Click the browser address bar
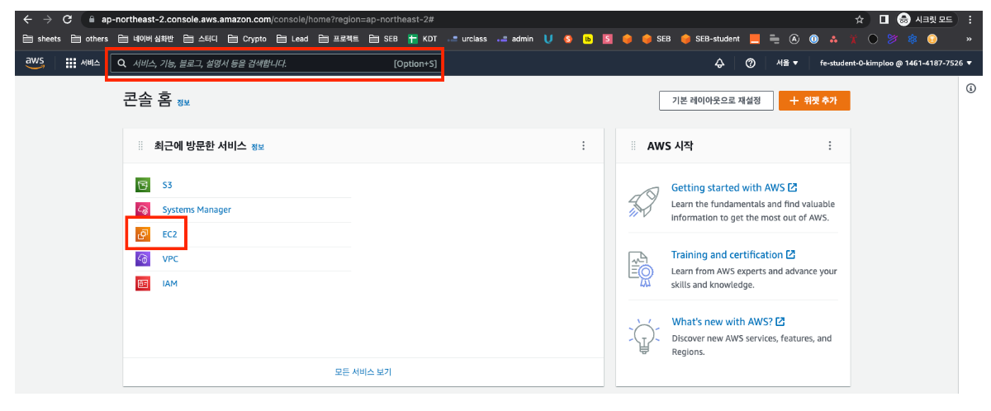Image resolution: width=991 pixels, height=411 pixels. click(476, 19)
